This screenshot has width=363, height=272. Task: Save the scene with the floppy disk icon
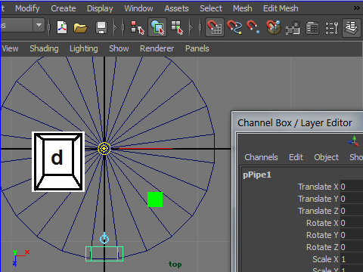[101, 27]
